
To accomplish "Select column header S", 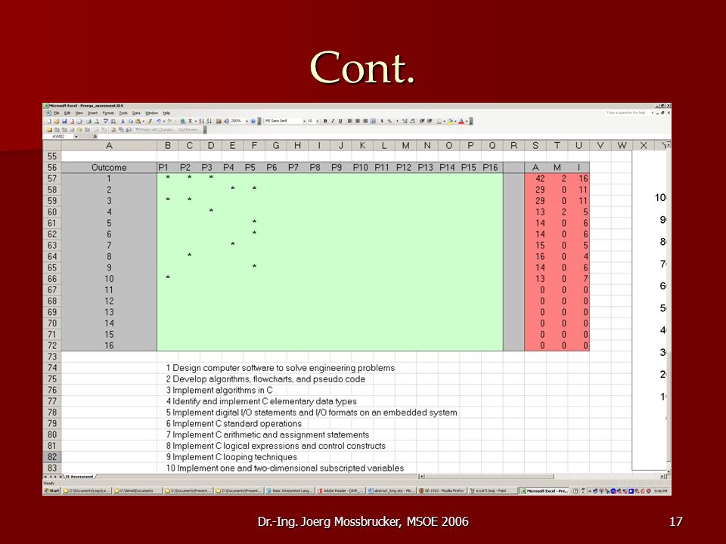I will (535, 146).
